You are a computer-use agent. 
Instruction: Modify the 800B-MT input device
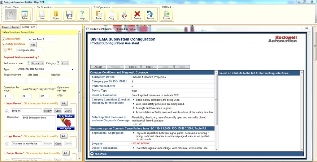[x=48, y=111]
